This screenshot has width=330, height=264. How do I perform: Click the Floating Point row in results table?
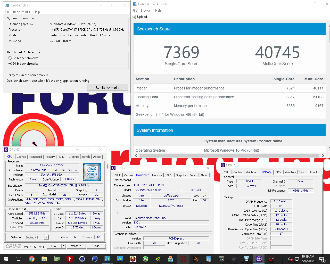click(x=229, y=97)
